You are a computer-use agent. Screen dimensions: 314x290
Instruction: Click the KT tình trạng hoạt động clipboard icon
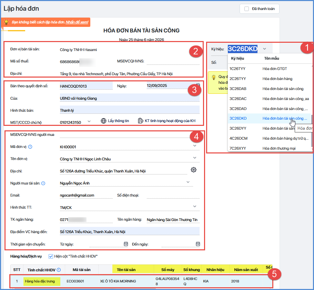141,121
